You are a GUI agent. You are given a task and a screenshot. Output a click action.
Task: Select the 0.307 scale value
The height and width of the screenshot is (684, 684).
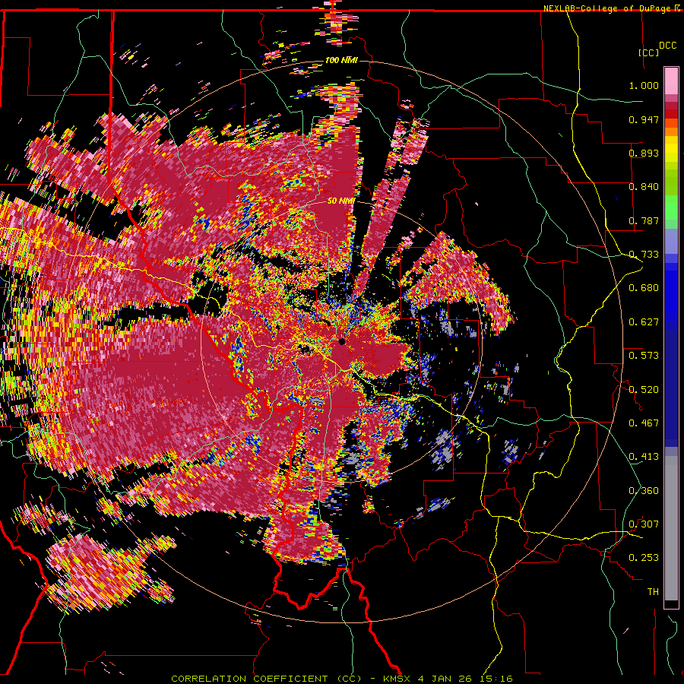[644, 524]
